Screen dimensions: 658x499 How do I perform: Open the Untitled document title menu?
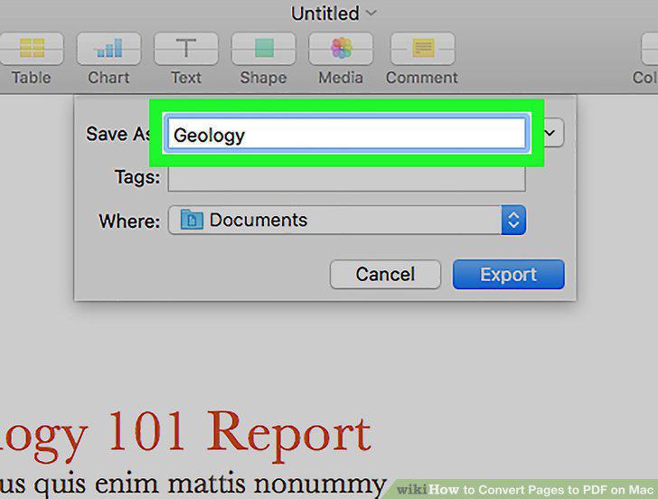click(x=334, y=14)
